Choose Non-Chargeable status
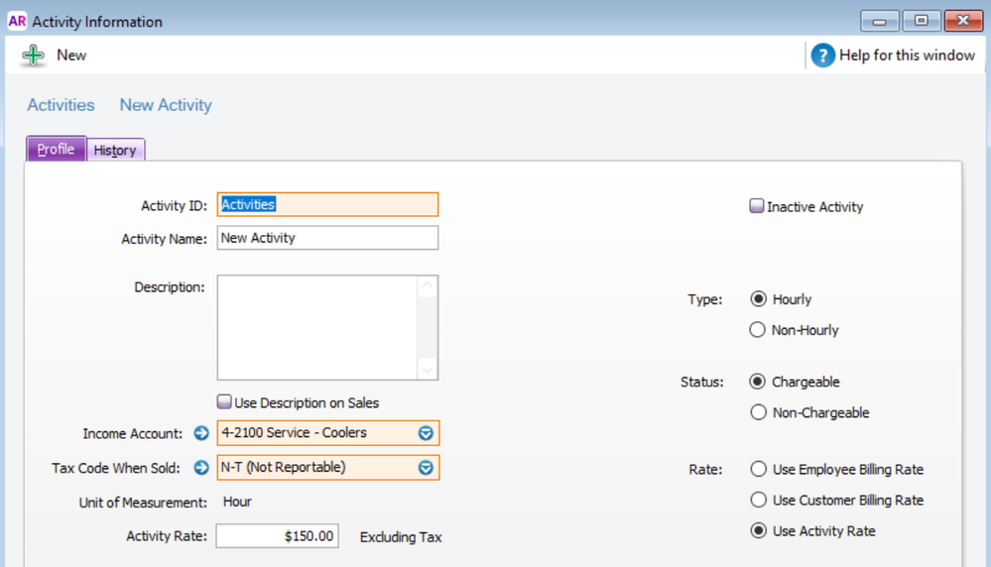This screenshot has width=991, height=567. tap(758, 412)
